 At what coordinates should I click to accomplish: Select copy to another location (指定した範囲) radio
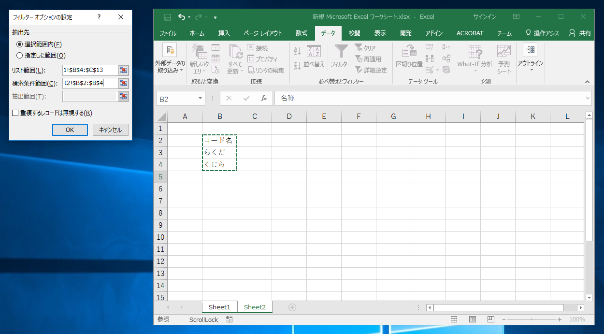click(x=20, y=55)
